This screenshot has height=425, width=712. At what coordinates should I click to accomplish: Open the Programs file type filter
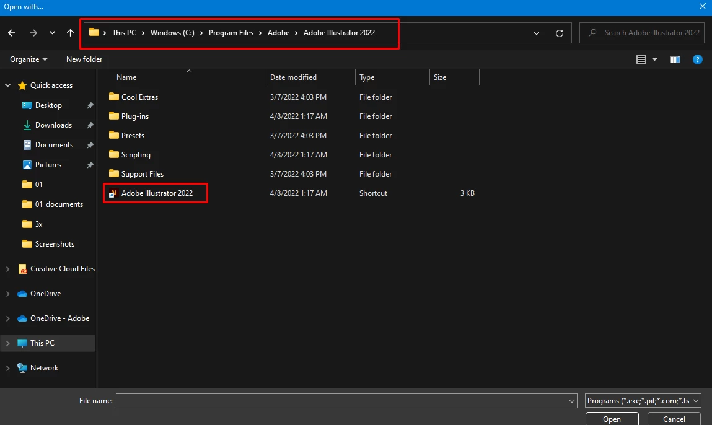[643, 401]
